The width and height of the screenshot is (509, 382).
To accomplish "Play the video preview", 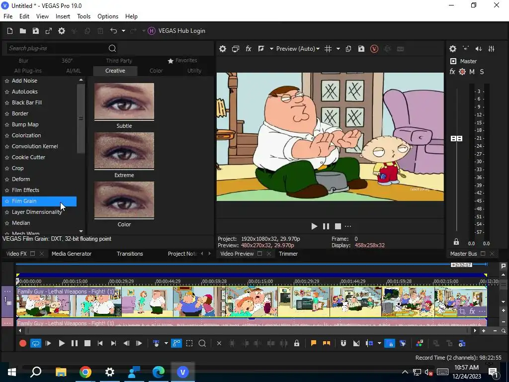I will pyautogui.click(x=314, y=226).
